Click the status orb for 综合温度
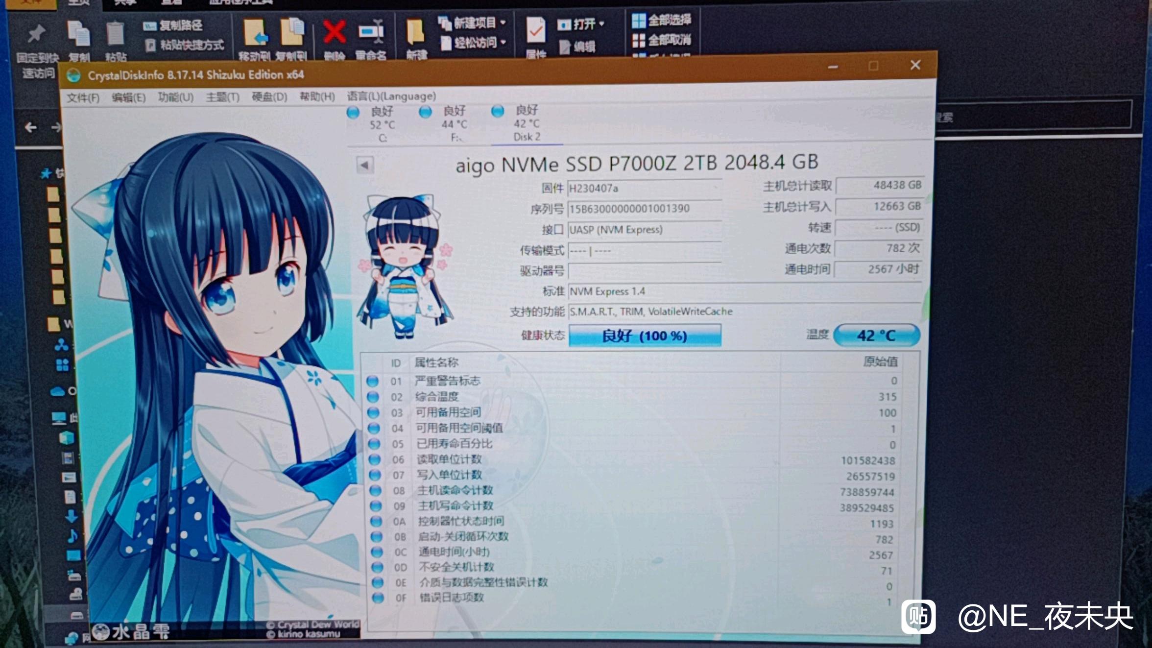 click(373, 397)
